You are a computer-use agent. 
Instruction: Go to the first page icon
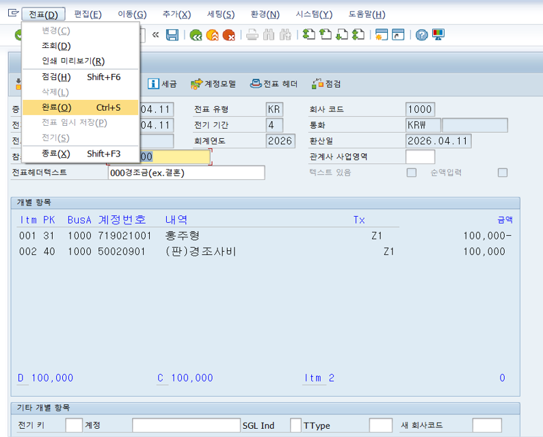309,35
